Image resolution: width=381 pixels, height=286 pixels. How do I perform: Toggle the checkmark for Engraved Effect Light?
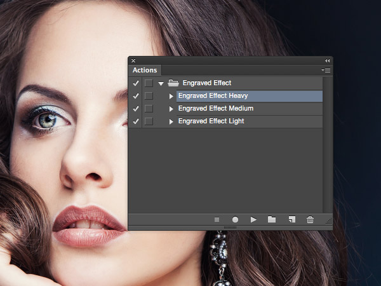tap(136, 121)
